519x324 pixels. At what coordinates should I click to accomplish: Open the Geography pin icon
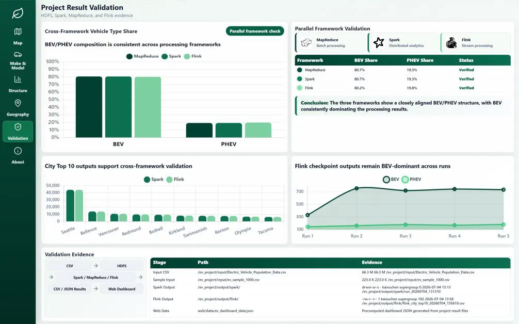pyautogui.click(x=18, y=103)
